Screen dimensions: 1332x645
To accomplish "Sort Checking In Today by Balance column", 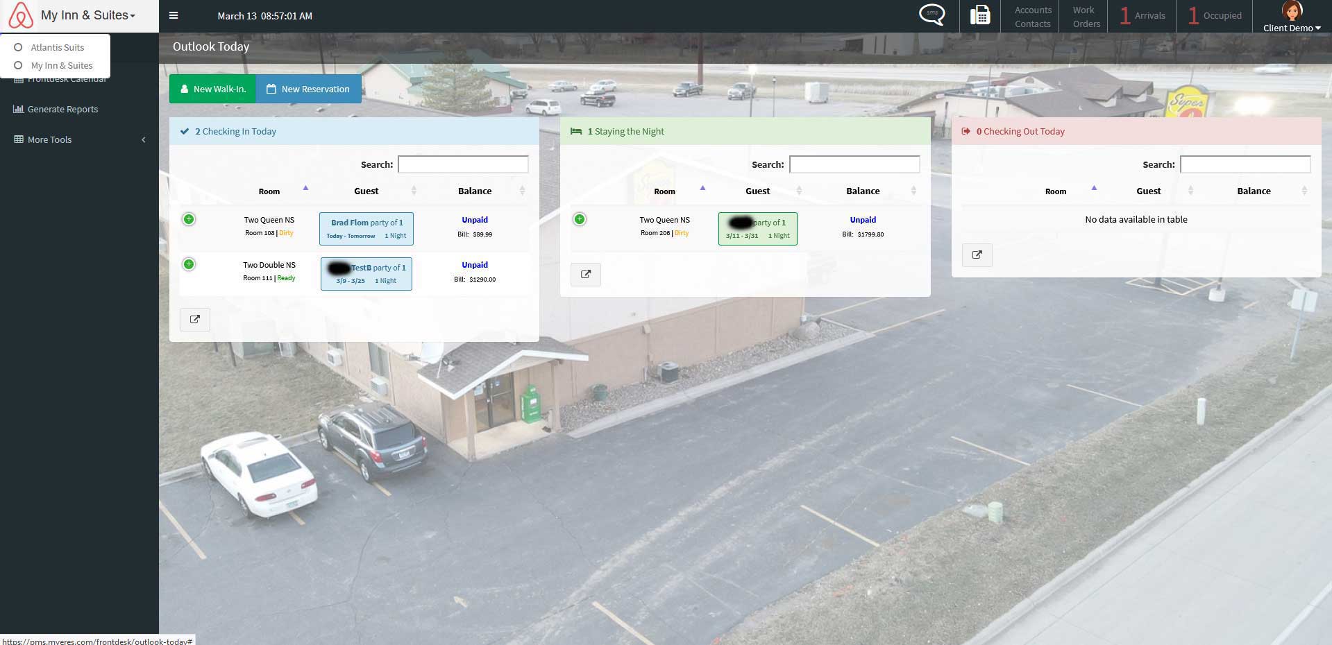I will pyautogui.click(x=475, y=191).
